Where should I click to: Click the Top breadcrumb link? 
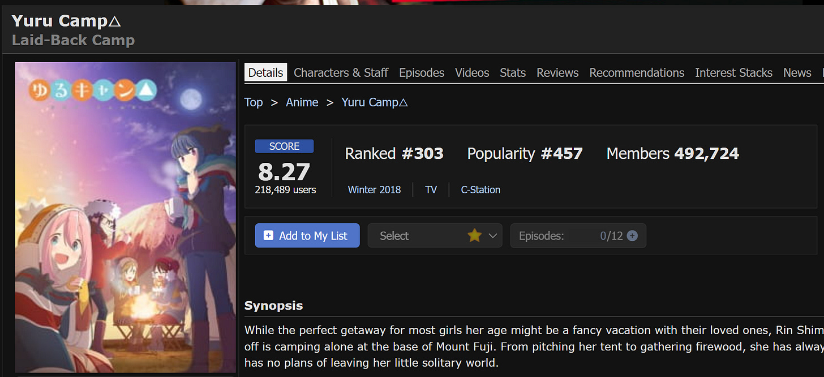[254, 102]
